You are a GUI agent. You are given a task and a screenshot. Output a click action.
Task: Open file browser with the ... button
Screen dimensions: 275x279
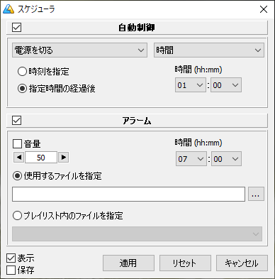[256, 194]
